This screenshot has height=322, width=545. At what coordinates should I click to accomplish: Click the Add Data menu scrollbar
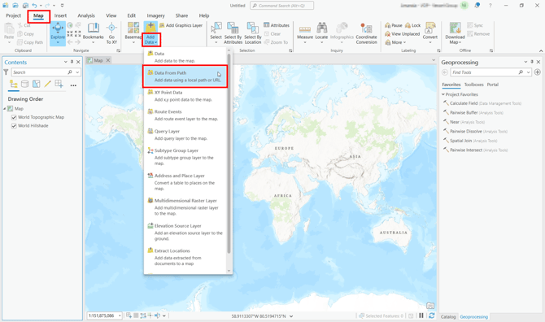(229, 153)
